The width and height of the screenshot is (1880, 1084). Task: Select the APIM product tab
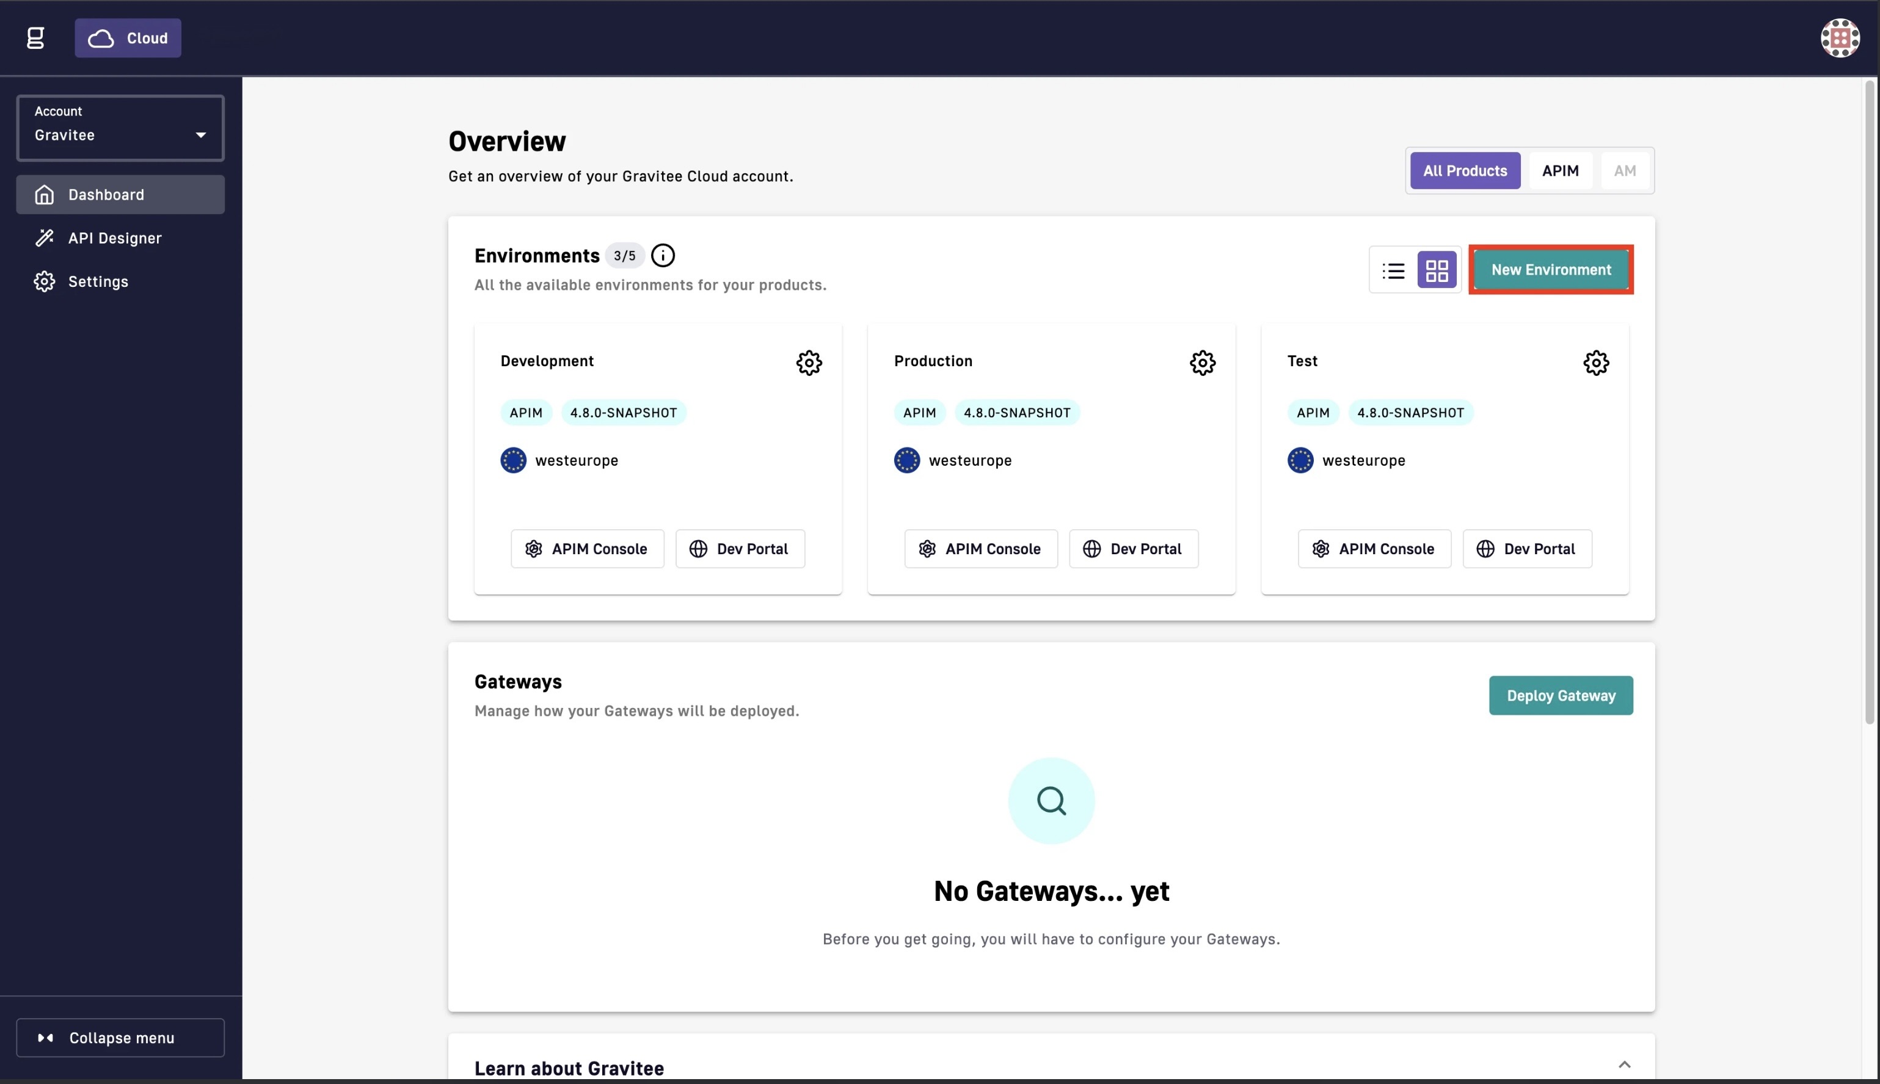pyautogui.click(x=1560, y=172)
